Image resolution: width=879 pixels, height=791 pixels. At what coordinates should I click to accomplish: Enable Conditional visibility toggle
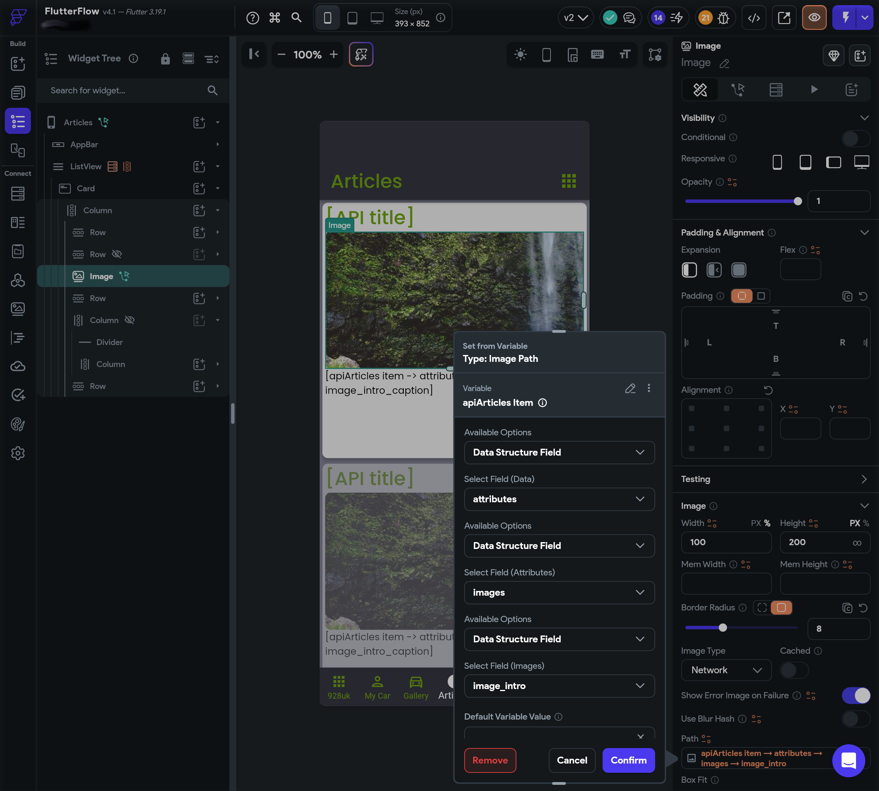[855, 138]
